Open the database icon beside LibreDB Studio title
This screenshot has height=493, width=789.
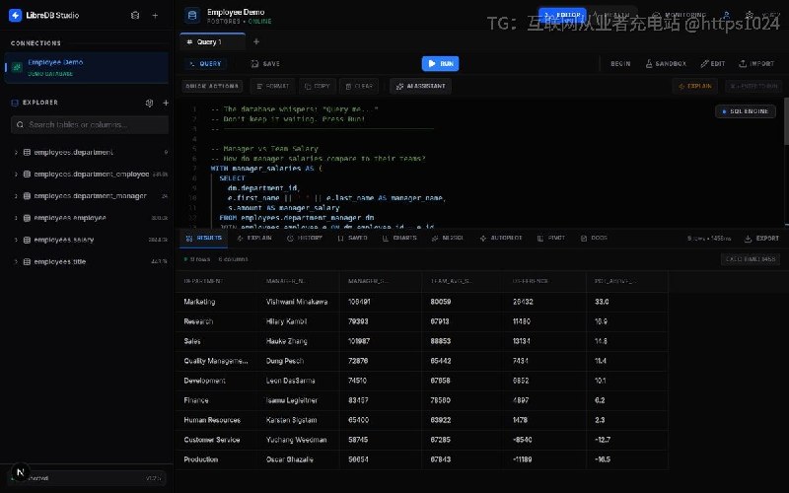coord(135,16)
